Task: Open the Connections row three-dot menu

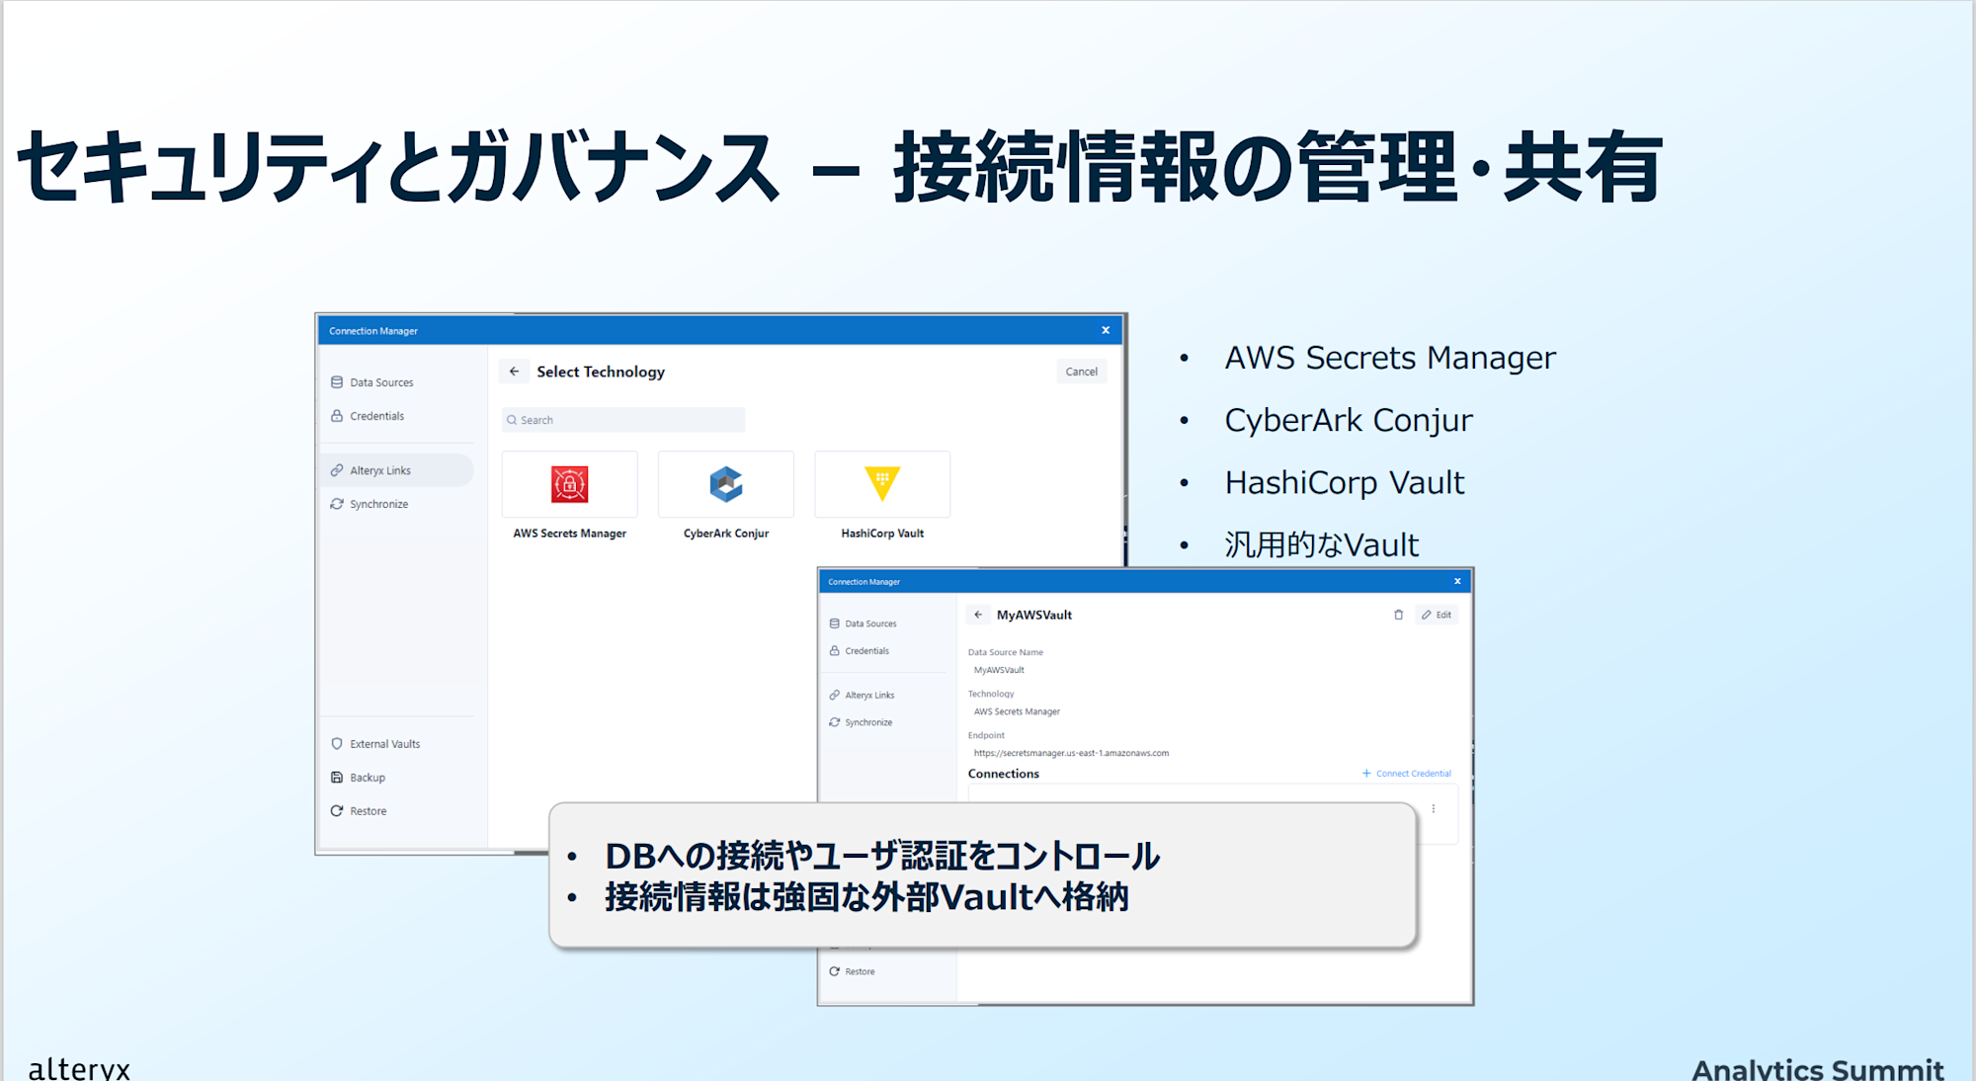Action: [1434, 809]
